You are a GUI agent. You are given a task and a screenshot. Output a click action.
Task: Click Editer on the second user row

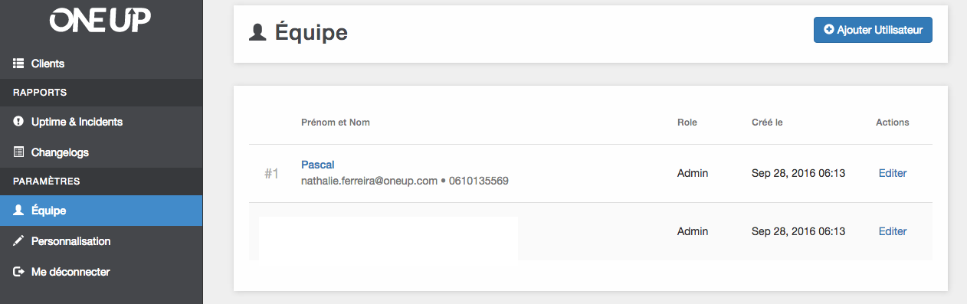[x=893, y=231]
